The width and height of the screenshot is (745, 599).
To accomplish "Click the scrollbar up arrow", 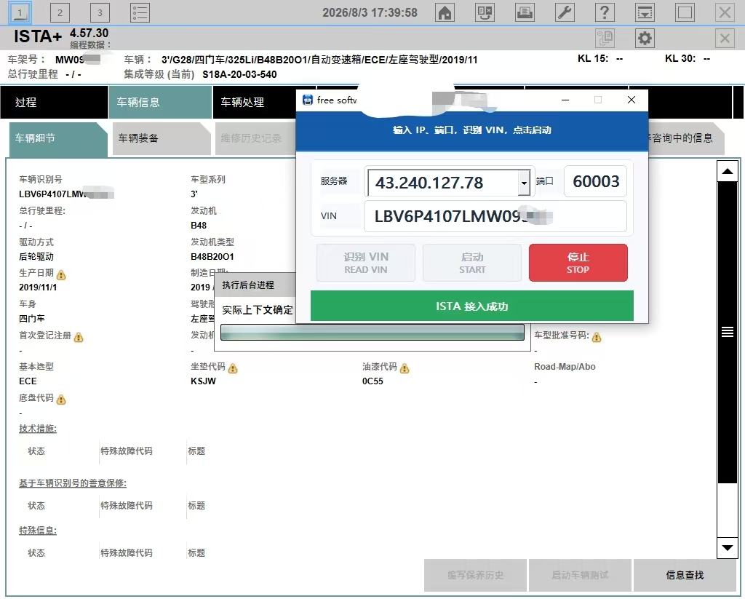I will tap(727, 171).
